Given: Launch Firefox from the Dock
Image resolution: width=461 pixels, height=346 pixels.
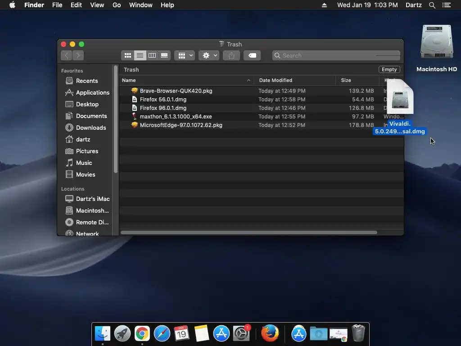Looking at the screenshot, I should [270, 333].
